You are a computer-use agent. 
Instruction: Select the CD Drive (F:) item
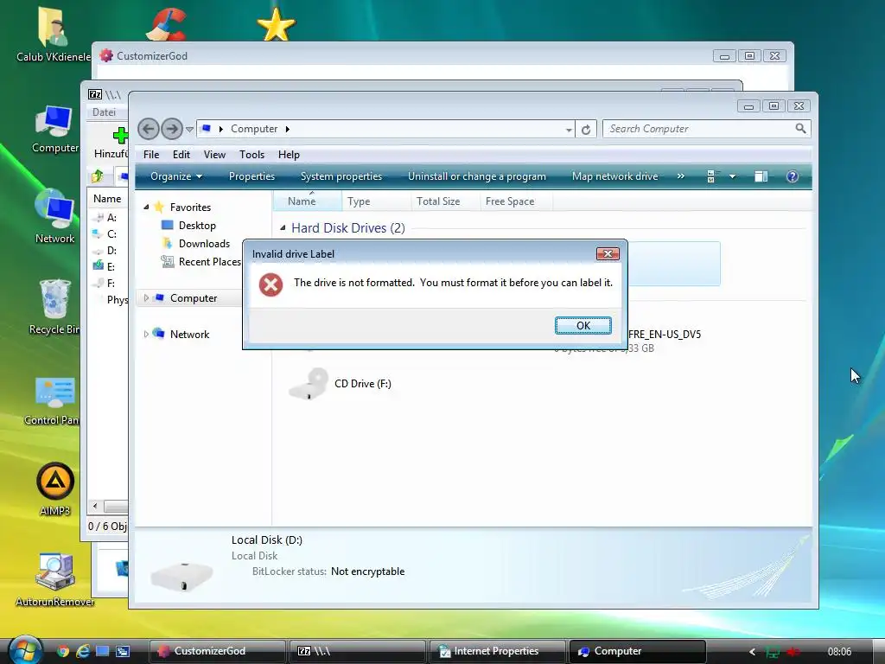pos(341,384)
